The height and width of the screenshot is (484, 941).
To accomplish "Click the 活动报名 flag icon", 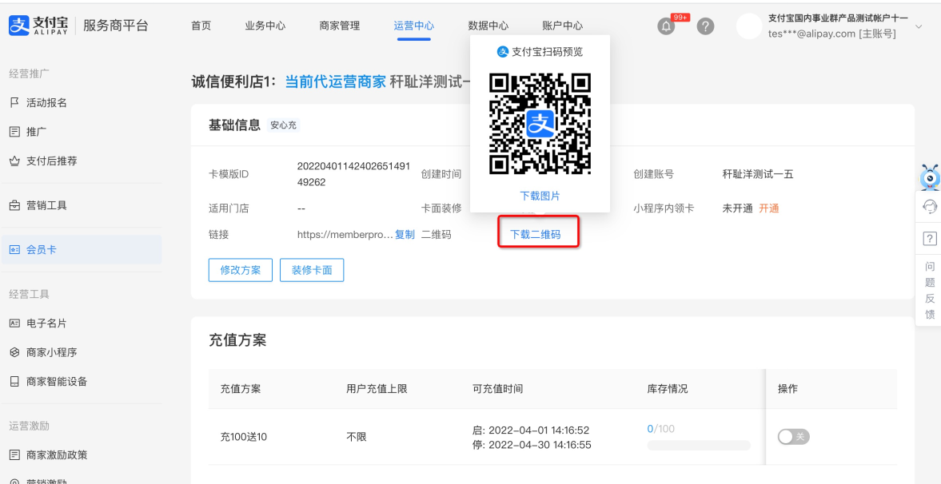I will tap(15, 102).
